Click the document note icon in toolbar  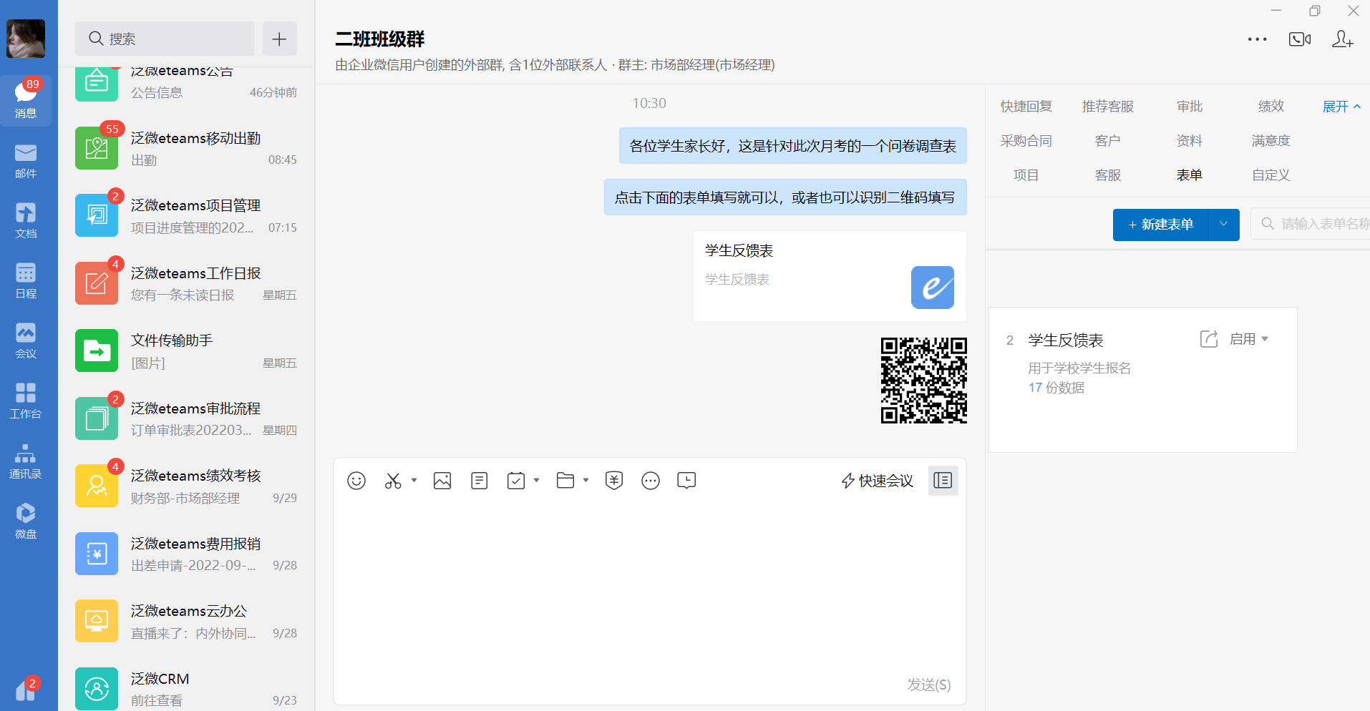coord(480,481)
